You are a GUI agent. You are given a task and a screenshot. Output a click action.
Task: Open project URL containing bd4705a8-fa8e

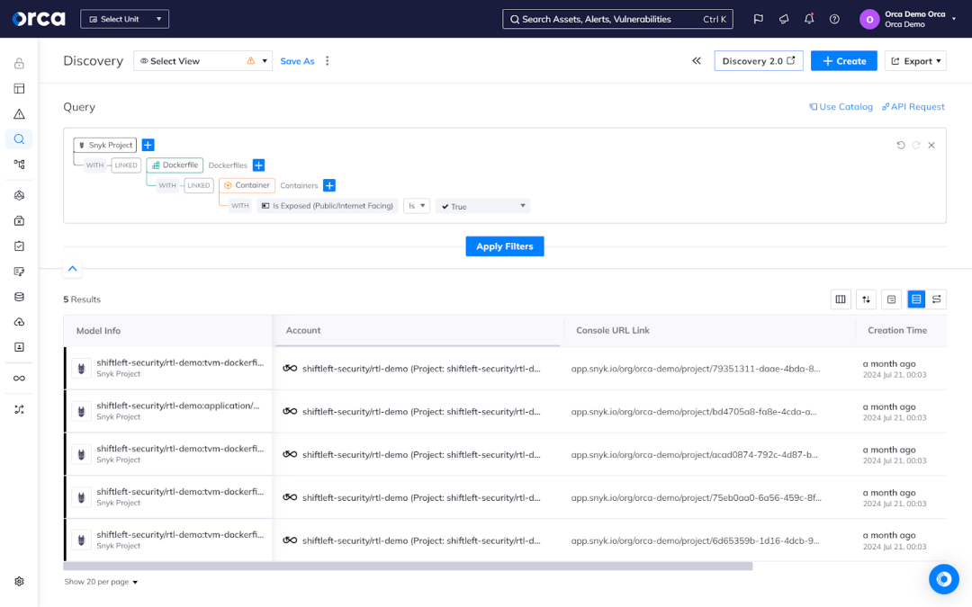tap(694, 411)
